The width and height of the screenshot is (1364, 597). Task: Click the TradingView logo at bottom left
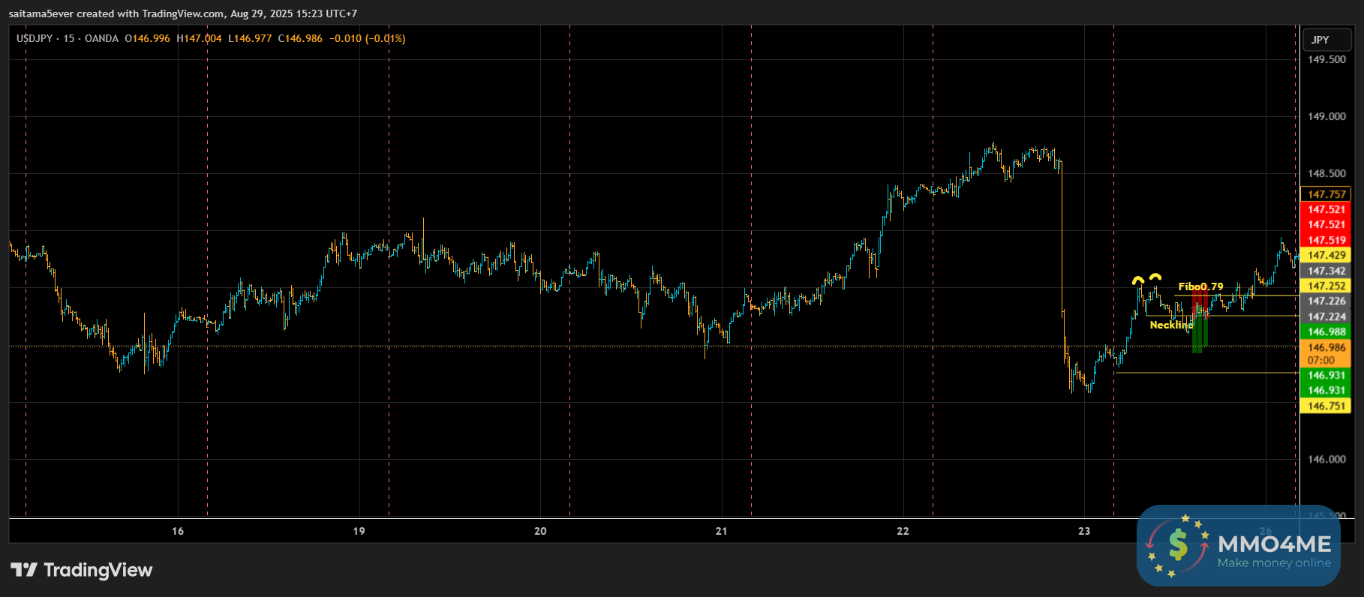click(x=81, y=570)
